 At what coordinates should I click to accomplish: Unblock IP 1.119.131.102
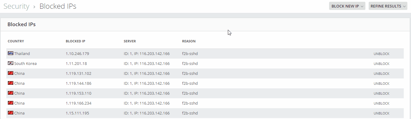pyautogui.click(x=381, y=74)
